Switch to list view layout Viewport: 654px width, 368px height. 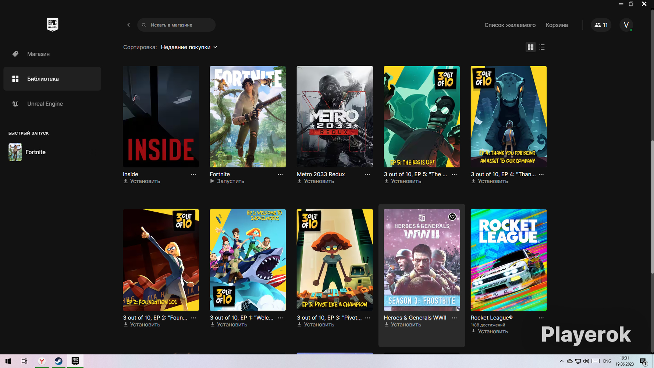point(542,47)
